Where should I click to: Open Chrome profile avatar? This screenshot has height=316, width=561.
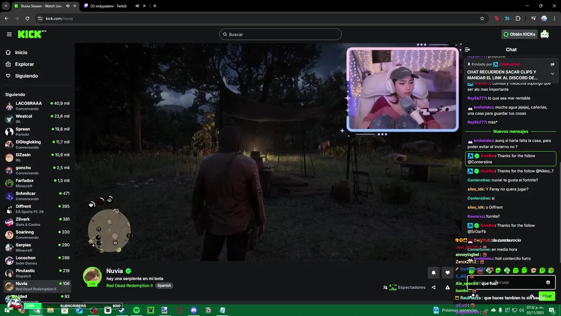[544, 18]
